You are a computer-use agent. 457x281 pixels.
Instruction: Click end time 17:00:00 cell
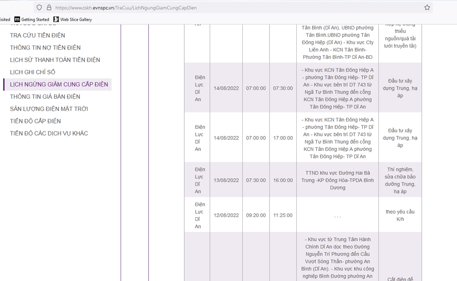coord(283,138)
